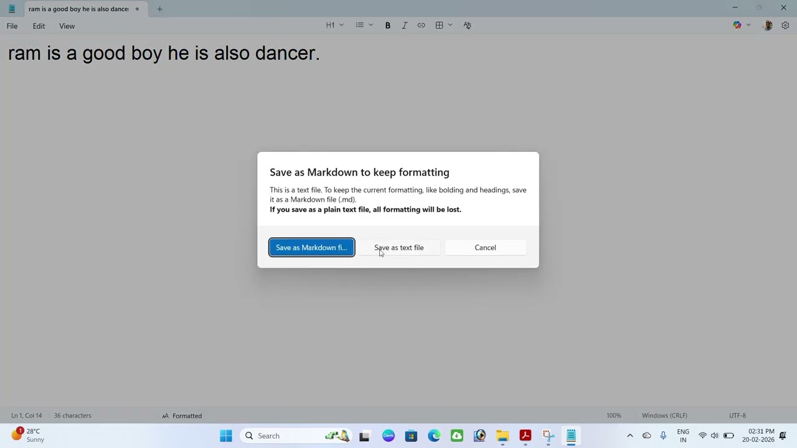Click the UTF-8 encoding indicator
The height and width of the screenshot is (448, 797).
click(737, 416)
